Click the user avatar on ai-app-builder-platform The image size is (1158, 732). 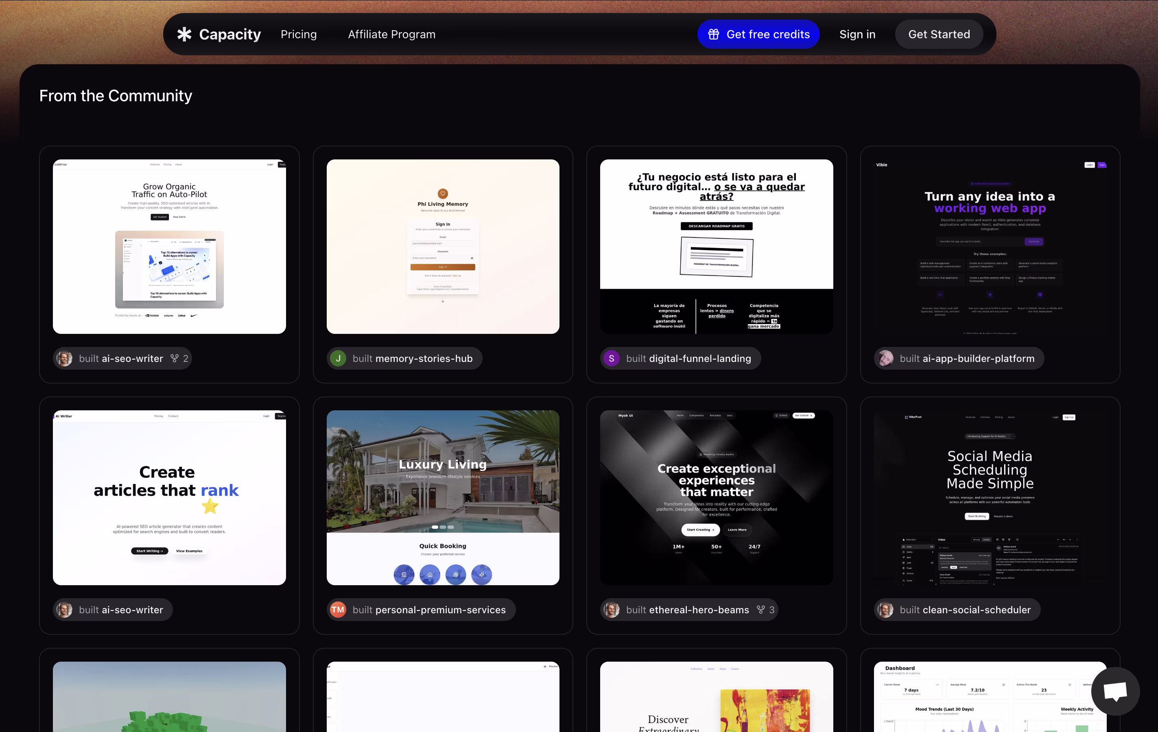[x=885, y=359]
